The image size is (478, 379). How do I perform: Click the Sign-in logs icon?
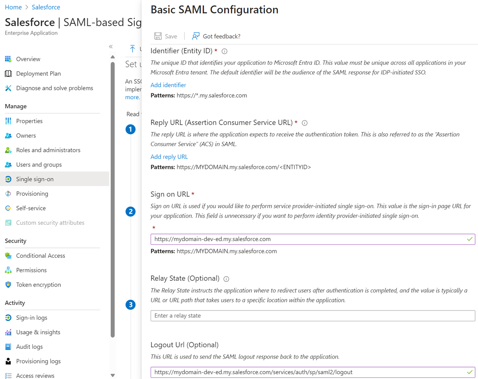[x=8, y=318]
